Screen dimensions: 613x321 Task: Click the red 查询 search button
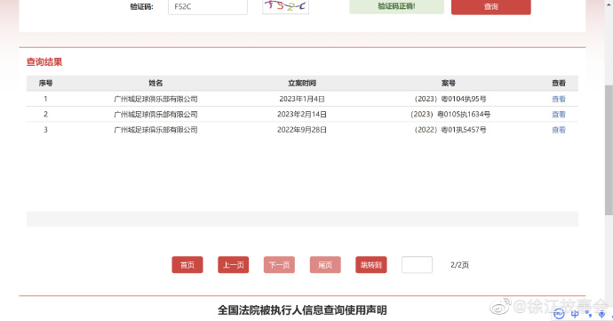(491, 6)
